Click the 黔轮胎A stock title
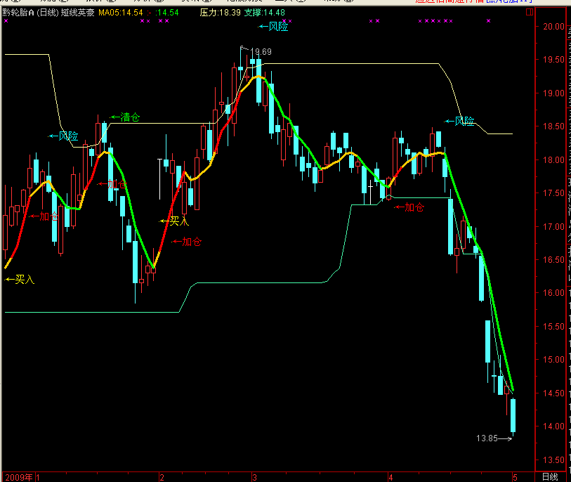571x482 pixels. coord(29,13)
